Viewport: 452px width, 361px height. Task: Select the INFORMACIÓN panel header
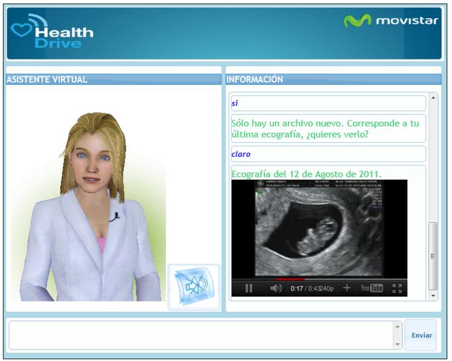pos(333,80)
